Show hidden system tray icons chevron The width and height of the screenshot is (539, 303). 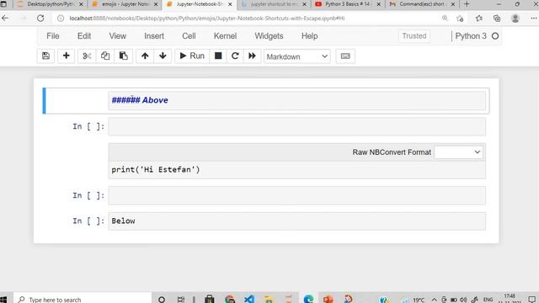(435, 300)
